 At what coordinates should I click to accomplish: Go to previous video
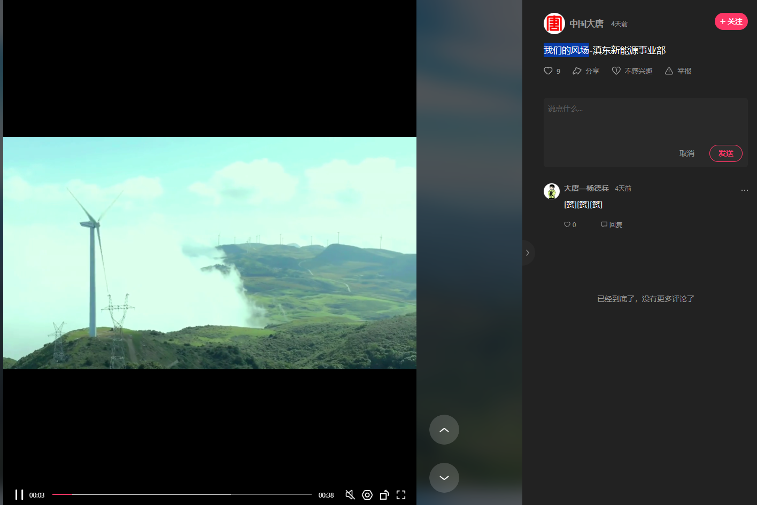pos(444,430)
